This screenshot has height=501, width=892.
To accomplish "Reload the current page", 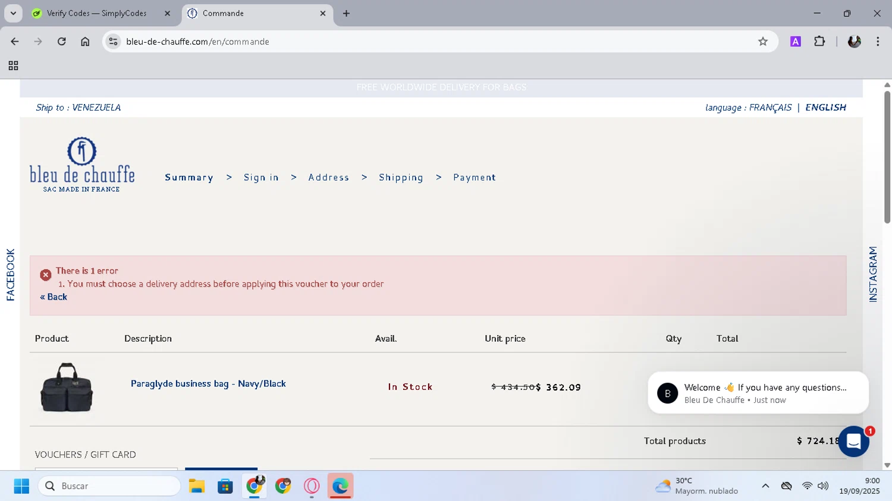I will pyautogui.click(x=62, y=42).
